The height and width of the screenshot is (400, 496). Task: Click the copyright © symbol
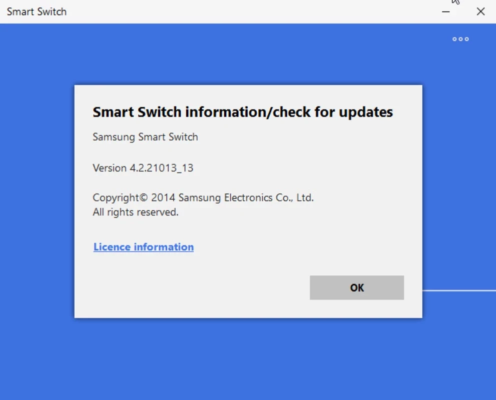tap(143, 198)
